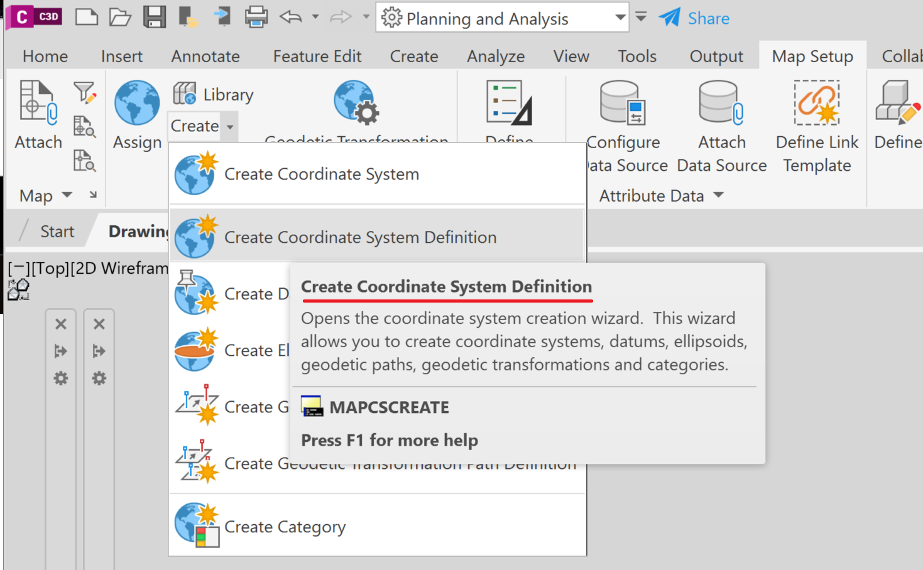Open leftmost palette properties gear
Image resolution: width=923 pixels, height=570 pixels.
coord(61,378)
